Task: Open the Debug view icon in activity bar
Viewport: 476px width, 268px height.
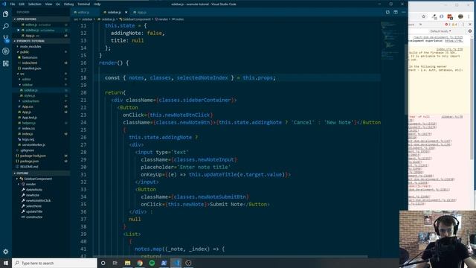Action: pos(5,51)
